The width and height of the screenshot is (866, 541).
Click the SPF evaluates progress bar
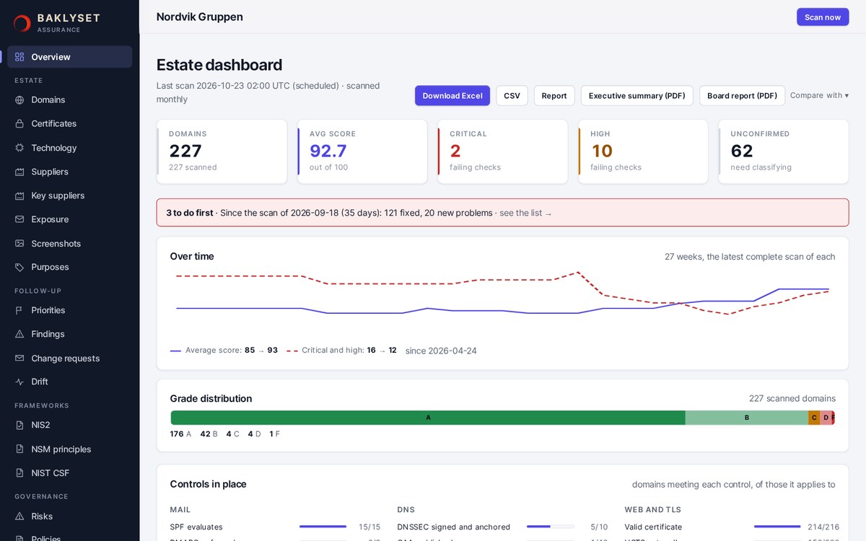point(323,527)
